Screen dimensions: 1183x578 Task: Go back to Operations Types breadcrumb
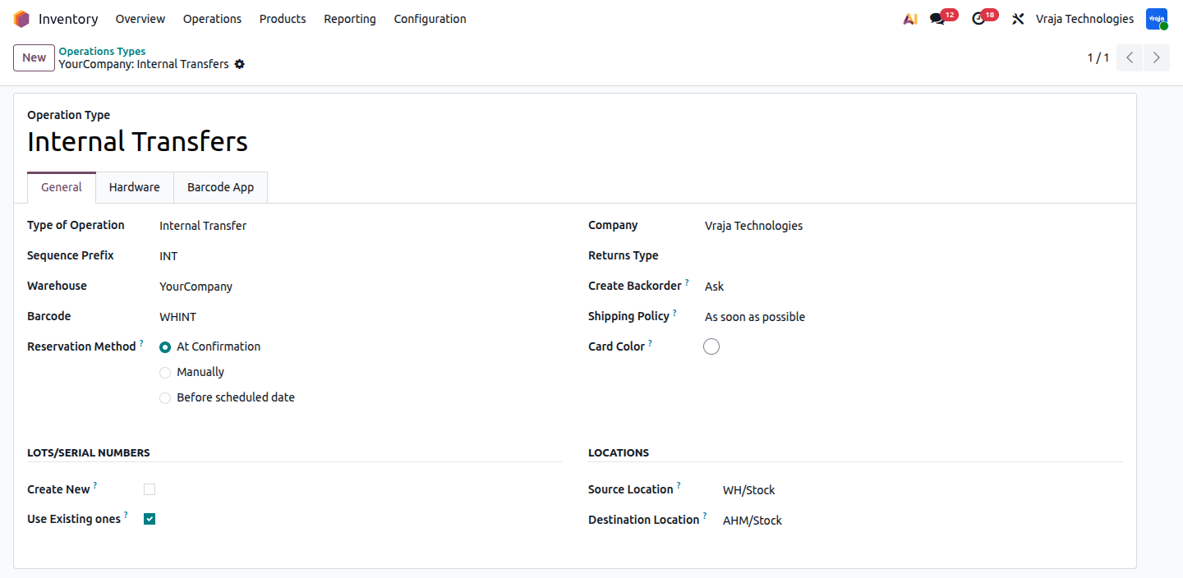pos(102,51)
